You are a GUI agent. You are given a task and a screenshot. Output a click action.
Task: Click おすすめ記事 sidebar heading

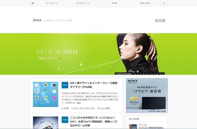(134, 119)
